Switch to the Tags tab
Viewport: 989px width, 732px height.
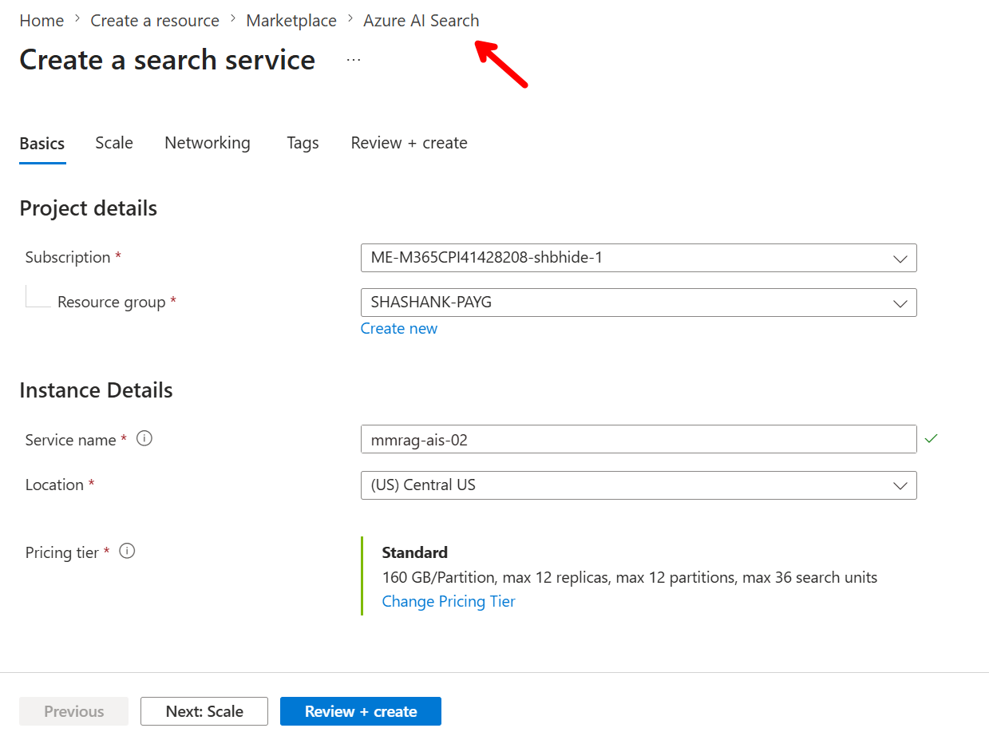tap(303, 143)
